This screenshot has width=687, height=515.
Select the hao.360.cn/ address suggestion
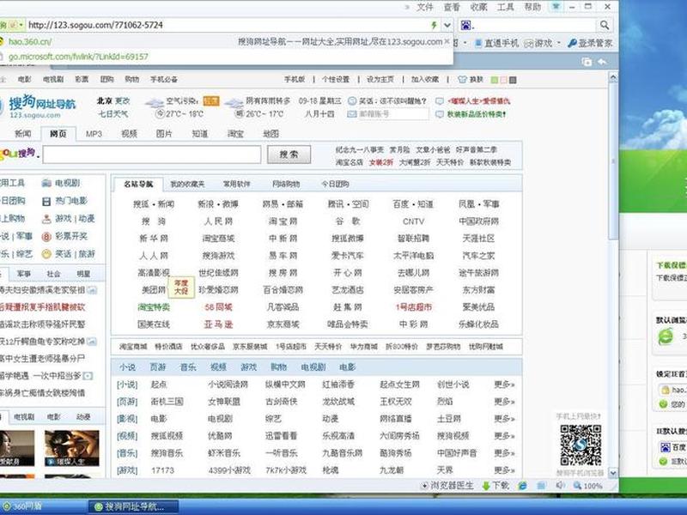pyautogui.click(x=30, y=42)
